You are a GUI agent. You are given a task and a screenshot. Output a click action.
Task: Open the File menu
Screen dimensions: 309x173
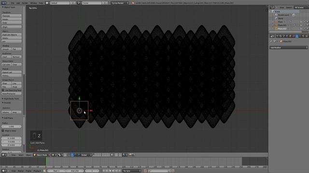(x=13, y=3)
